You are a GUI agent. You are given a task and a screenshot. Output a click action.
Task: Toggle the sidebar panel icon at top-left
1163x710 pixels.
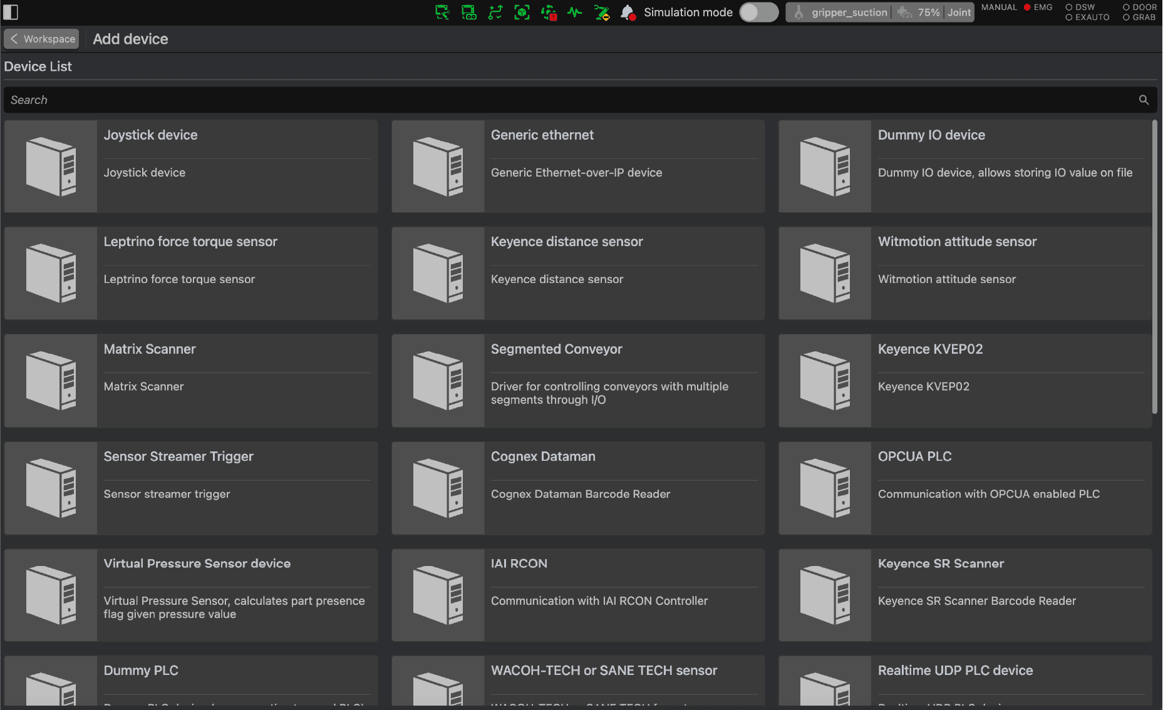pos(11,12)
